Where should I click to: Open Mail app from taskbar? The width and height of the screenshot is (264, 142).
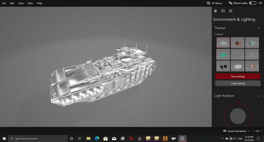(114, 139)
